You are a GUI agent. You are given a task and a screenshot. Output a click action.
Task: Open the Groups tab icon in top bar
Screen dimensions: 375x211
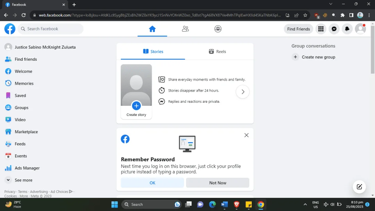tap(218, 29)
